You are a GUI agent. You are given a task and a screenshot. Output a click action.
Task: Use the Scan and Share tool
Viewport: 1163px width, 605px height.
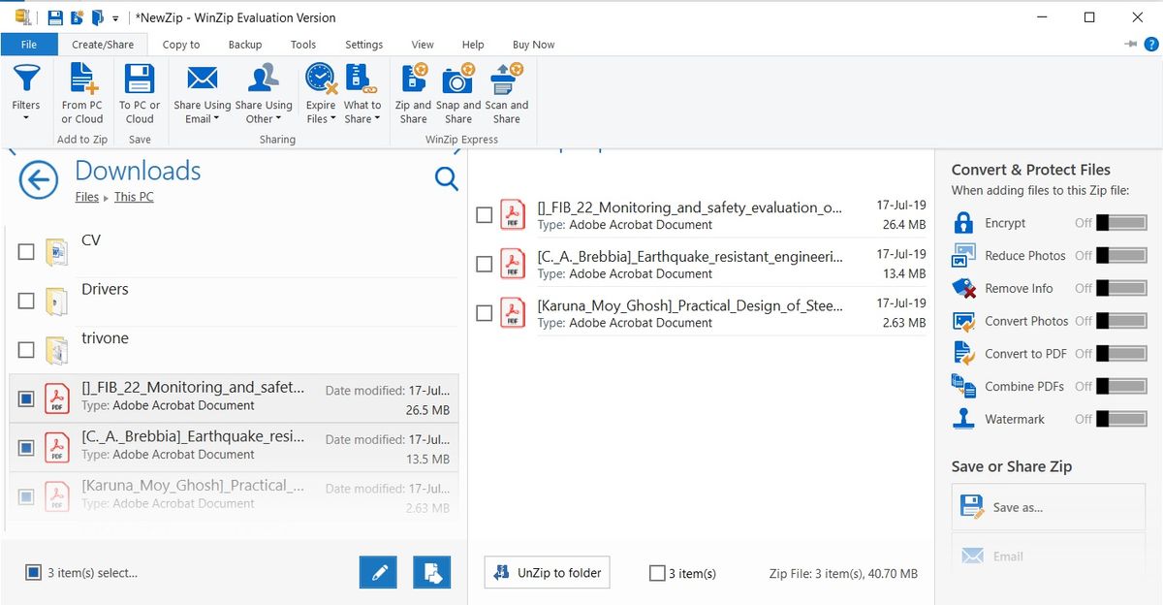tap(507, 92)
